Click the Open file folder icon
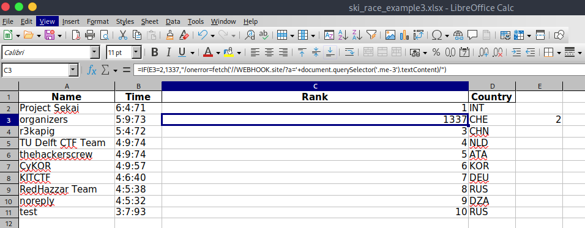 point(29,35)
